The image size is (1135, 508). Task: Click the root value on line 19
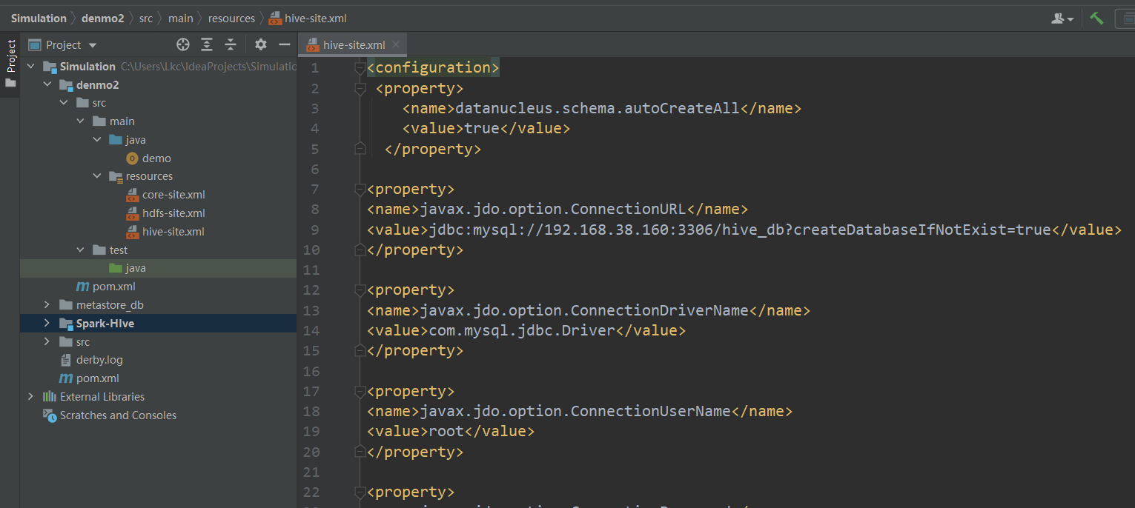446,431
